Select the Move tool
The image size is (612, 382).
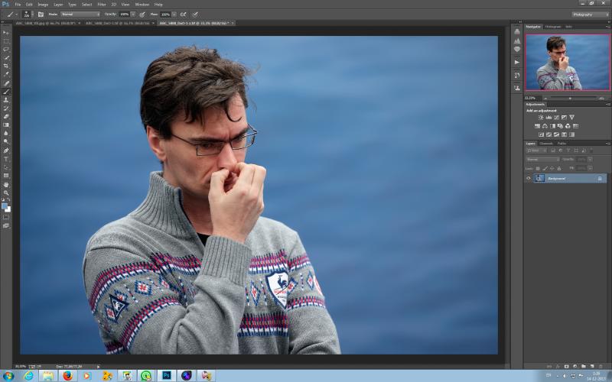[6, 32]
